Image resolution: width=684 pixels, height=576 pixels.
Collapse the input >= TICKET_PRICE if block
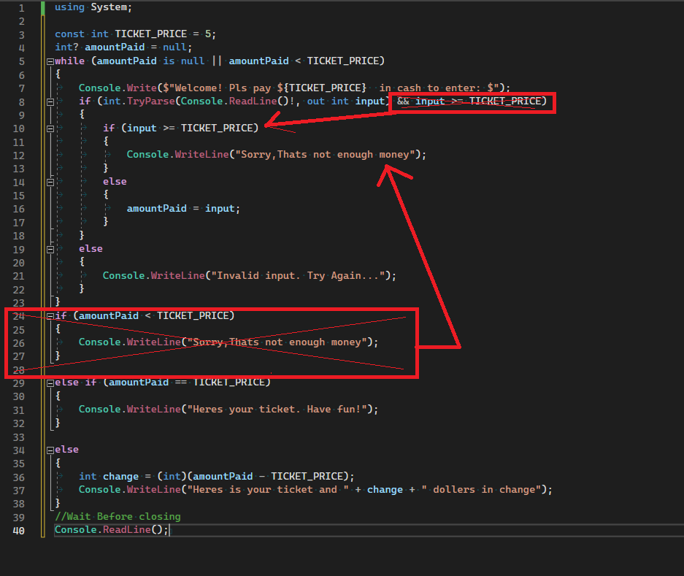click(50, 128)
